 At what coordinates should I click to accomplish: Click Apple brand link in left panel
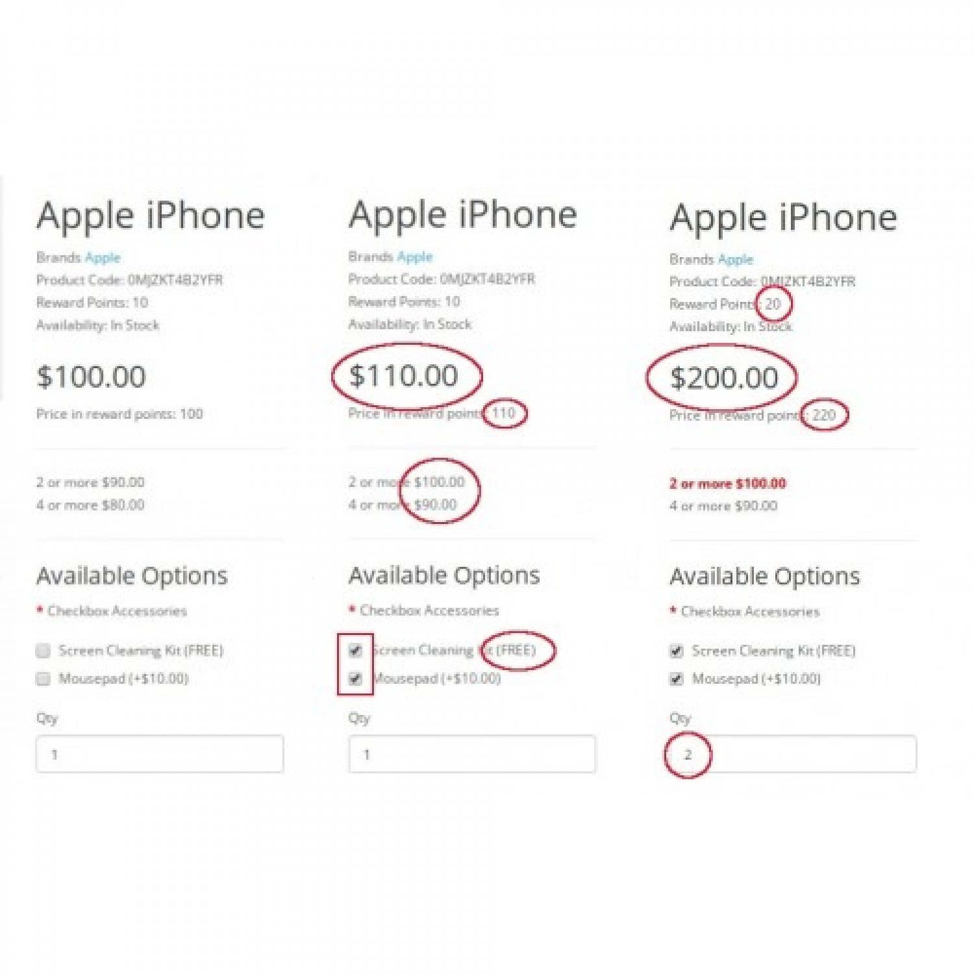click(103, 258)
